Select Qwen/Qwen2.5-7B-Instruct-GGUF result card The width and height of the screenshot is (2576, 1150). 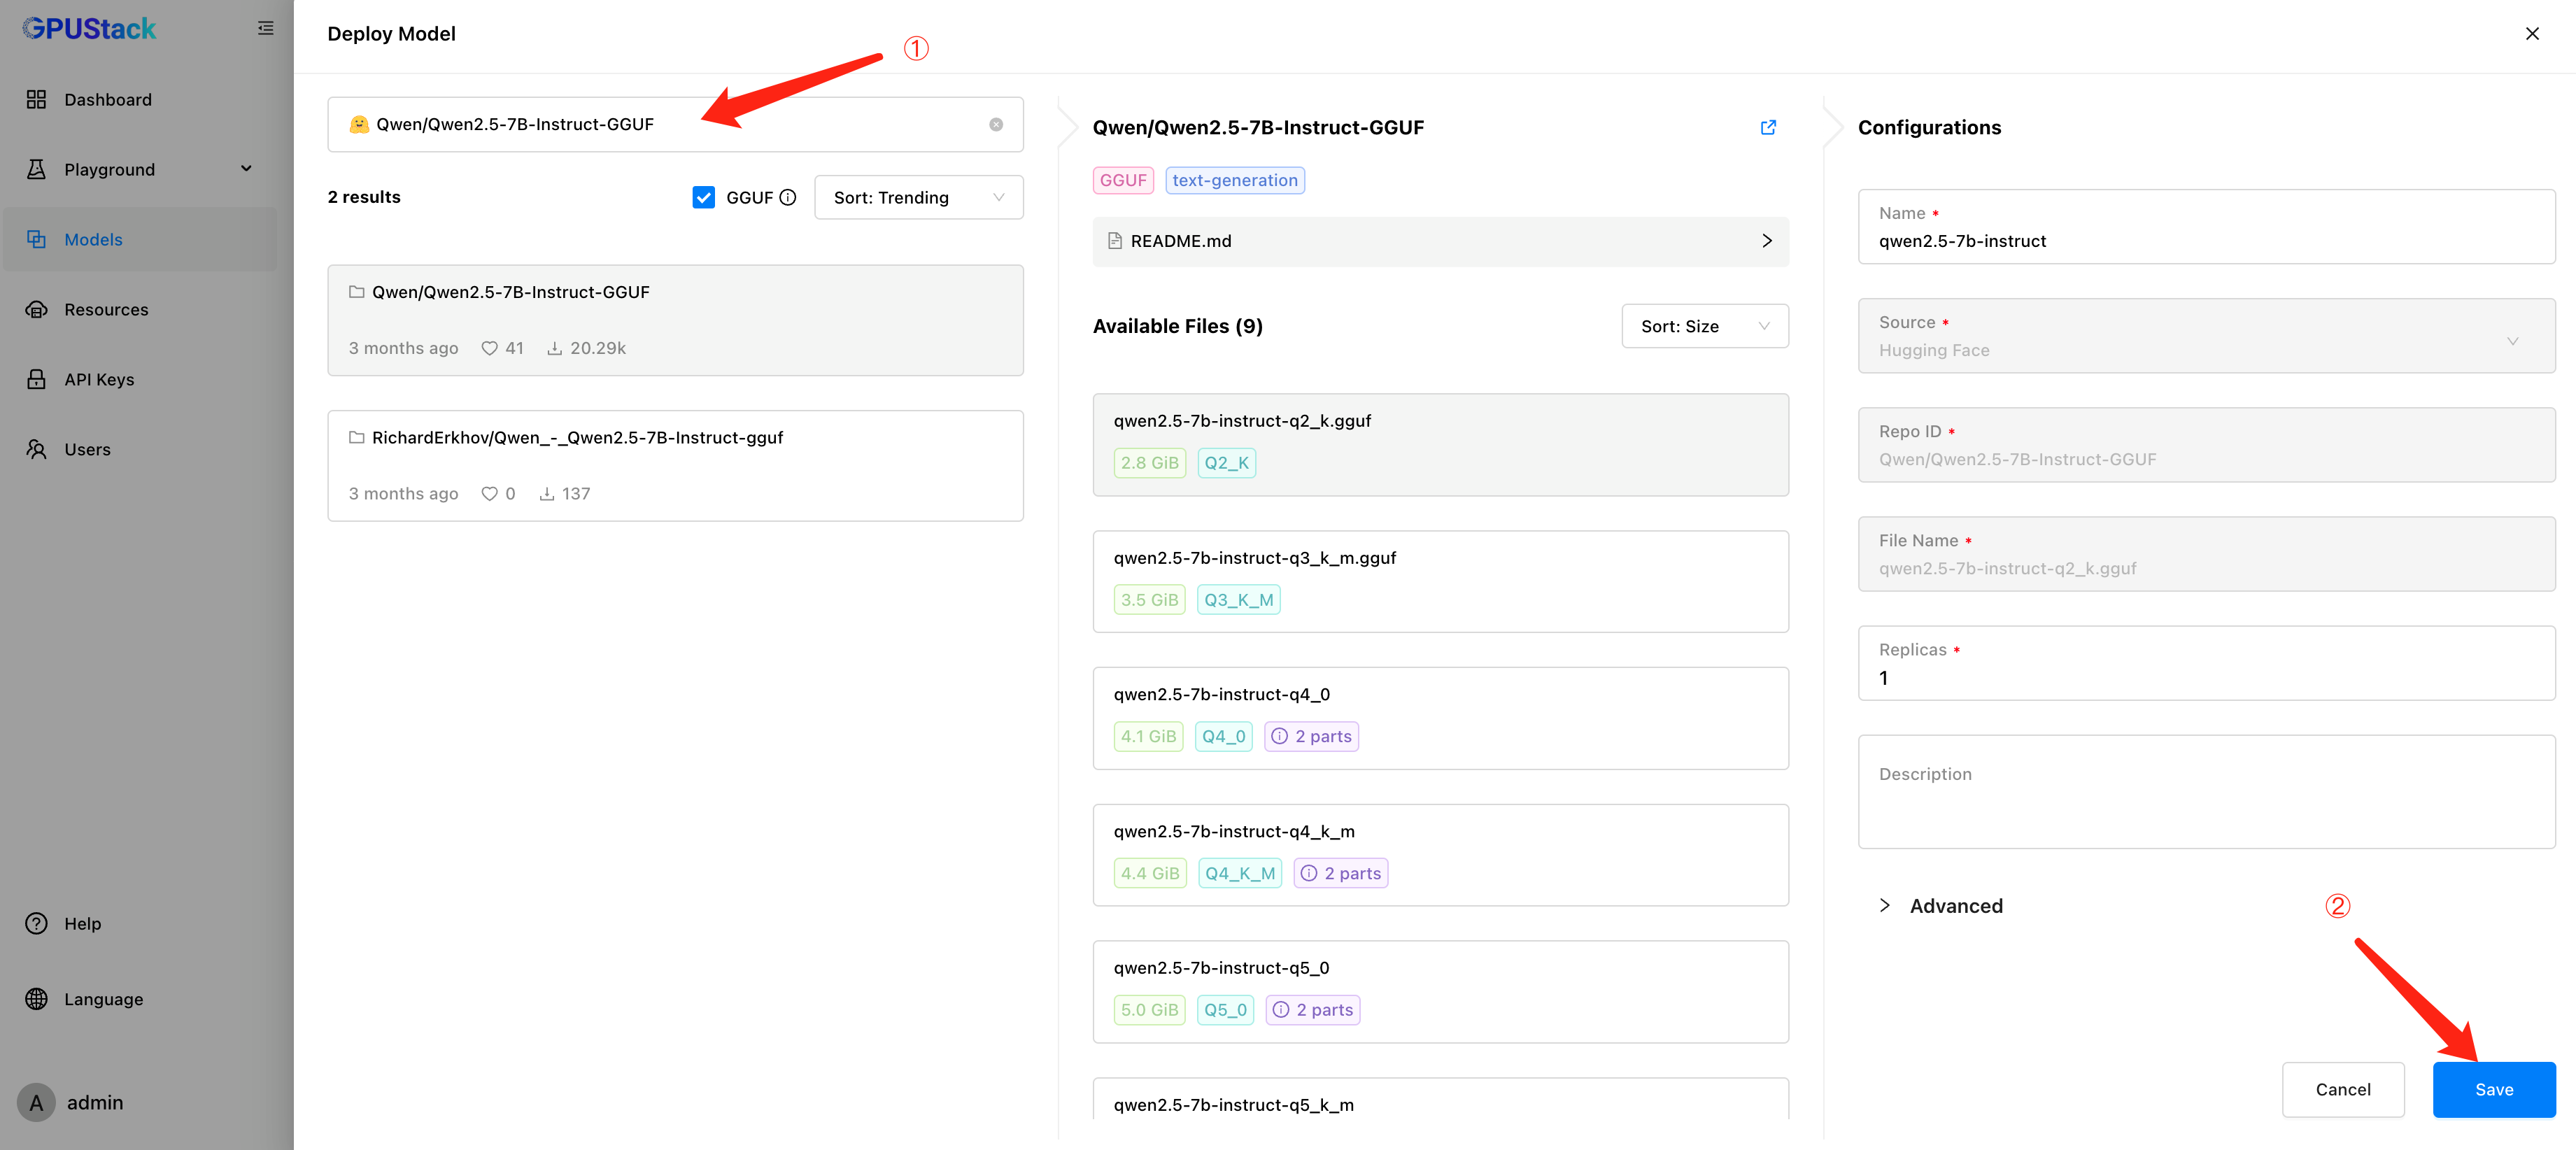tap(675, 320)
